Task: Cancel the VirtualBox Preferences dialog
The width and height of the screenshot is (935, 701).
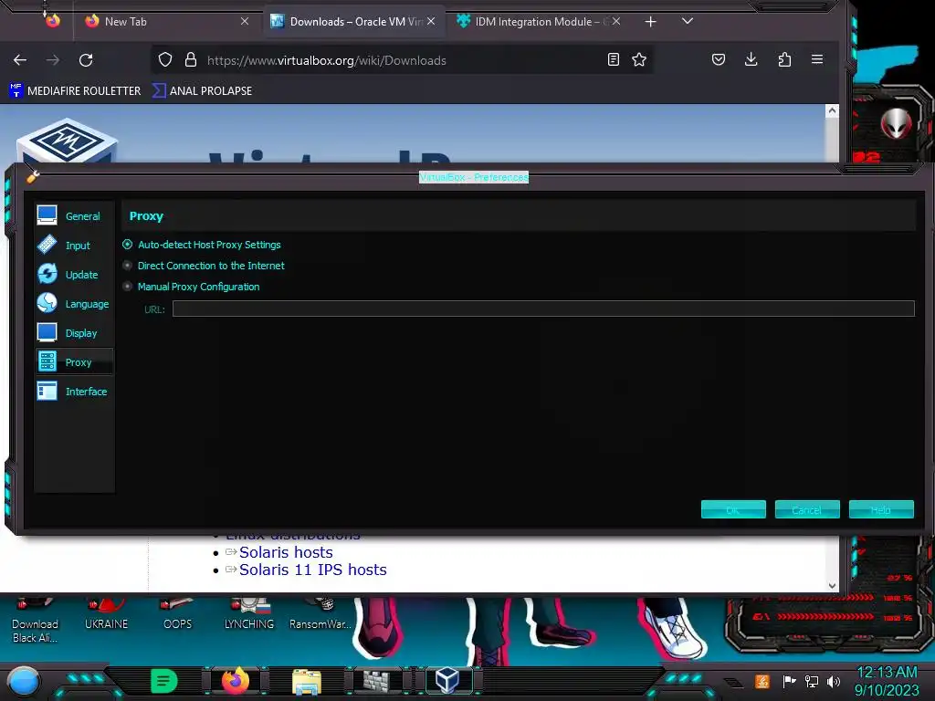Action: point(807,509)
